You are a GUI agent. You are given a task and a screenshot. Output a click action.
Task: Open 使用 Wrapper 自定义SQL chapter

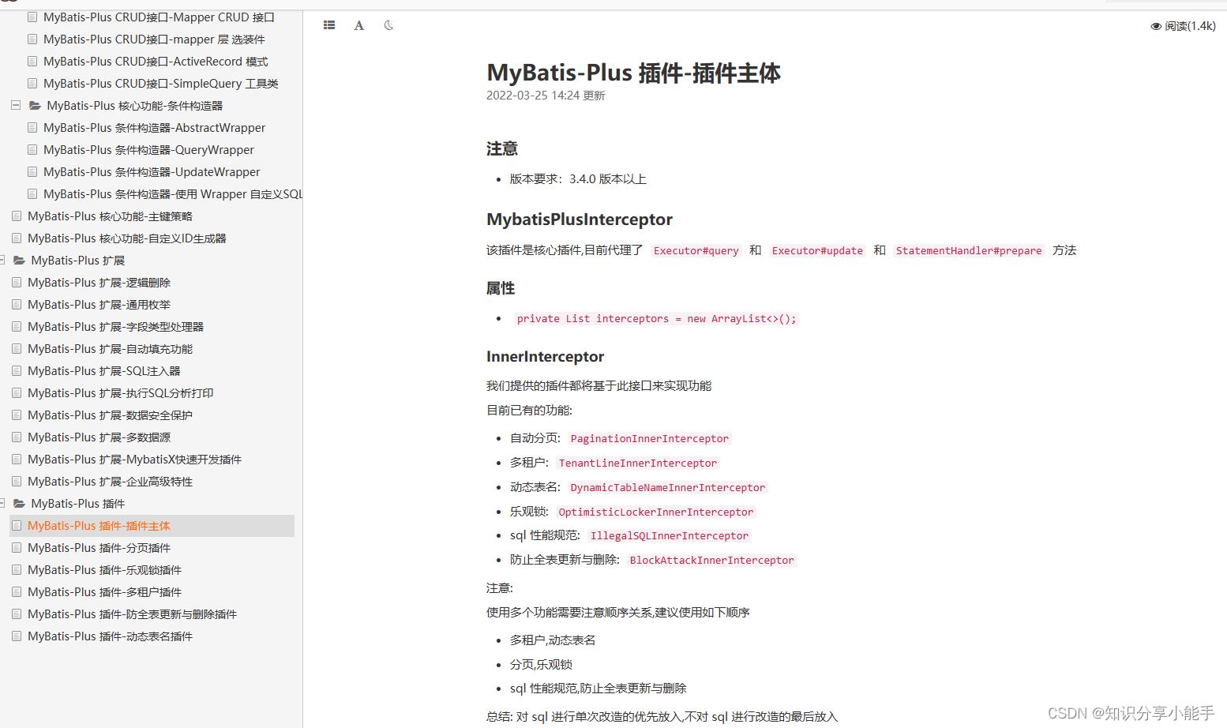point(173,193)
